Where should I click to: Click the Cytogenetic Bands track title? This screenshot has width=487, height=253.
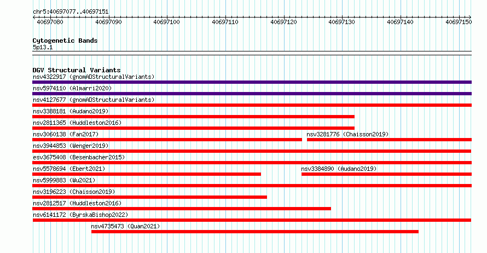pyautogui.click(x=65, y=41)
